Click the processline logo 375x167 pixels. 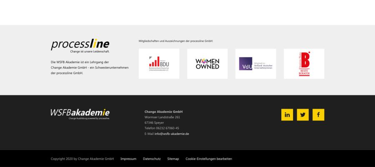click(80, 46)
